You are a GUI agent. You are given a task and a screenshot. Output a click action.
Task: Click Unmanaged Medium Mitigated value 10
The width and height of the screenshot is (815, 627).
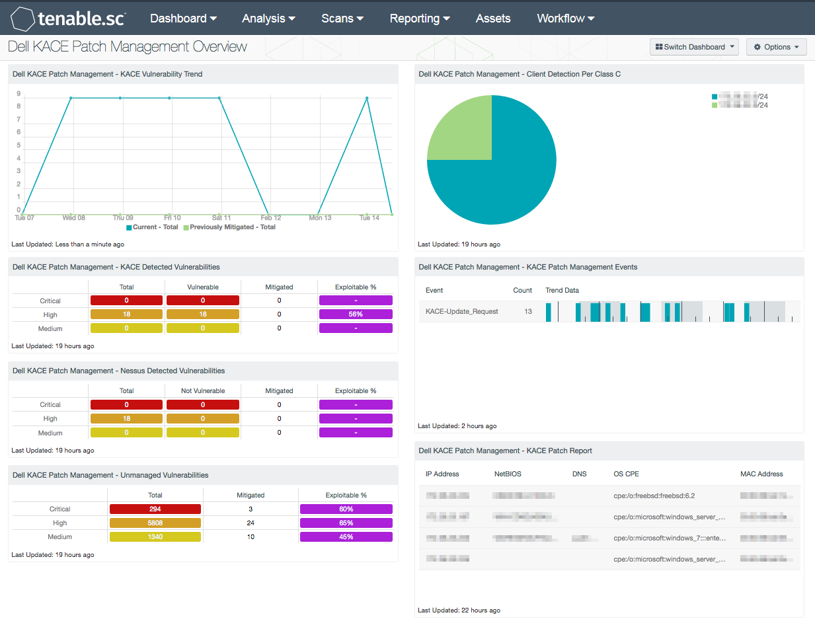[251, 537]
